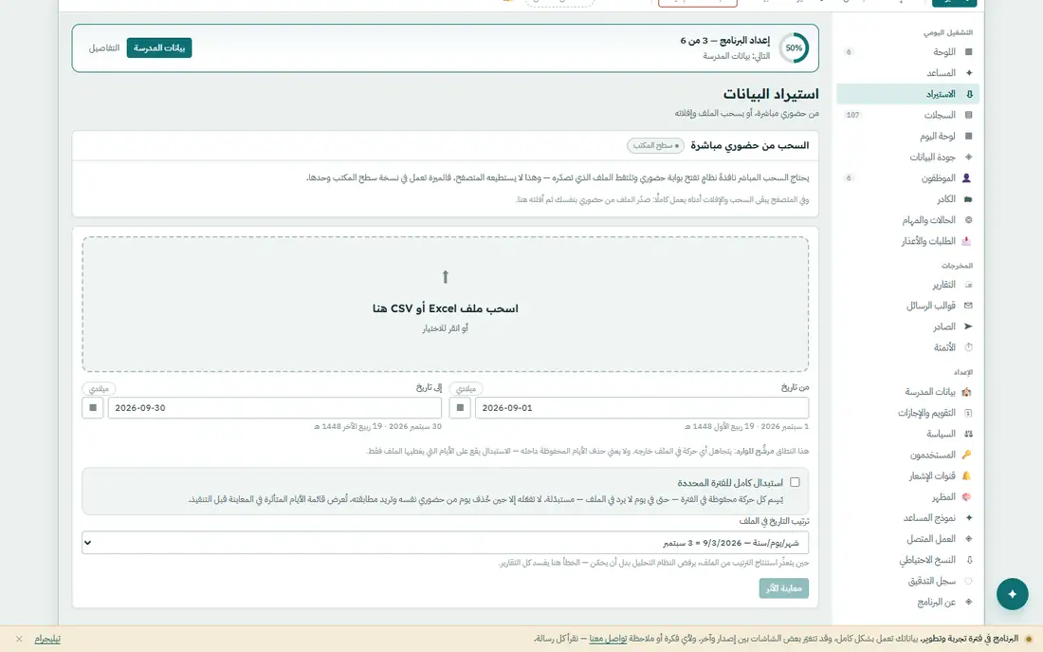Open التقويم والإجازات calendar icon
This screenshot has width=1043, height=652.
pyautogui.click(x=968, y=413)
